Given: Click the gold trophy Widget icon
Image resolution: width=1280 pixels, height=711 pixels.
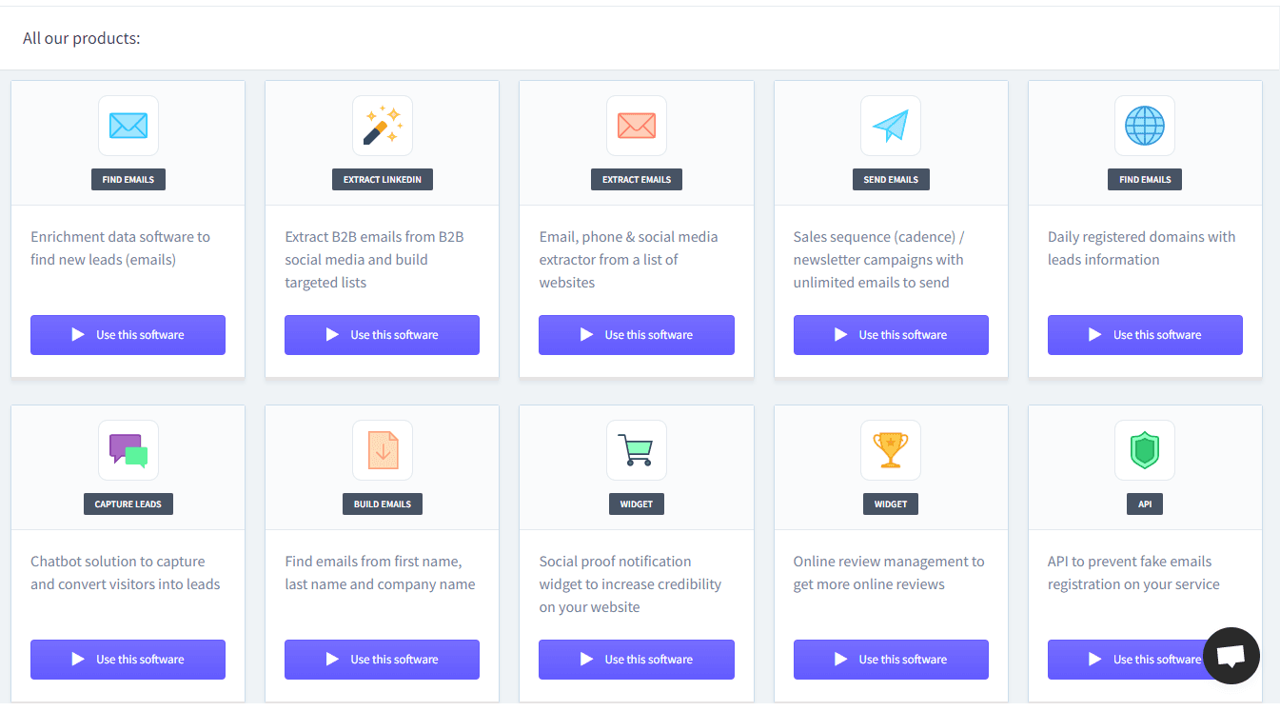Looking at the screenshot, I should pos(891,450).
